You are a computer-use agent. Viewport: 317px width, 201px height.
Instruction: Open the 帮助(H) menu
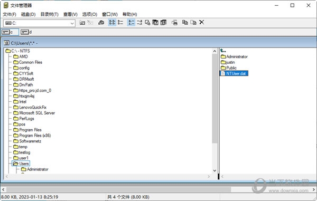coord(130,14)
